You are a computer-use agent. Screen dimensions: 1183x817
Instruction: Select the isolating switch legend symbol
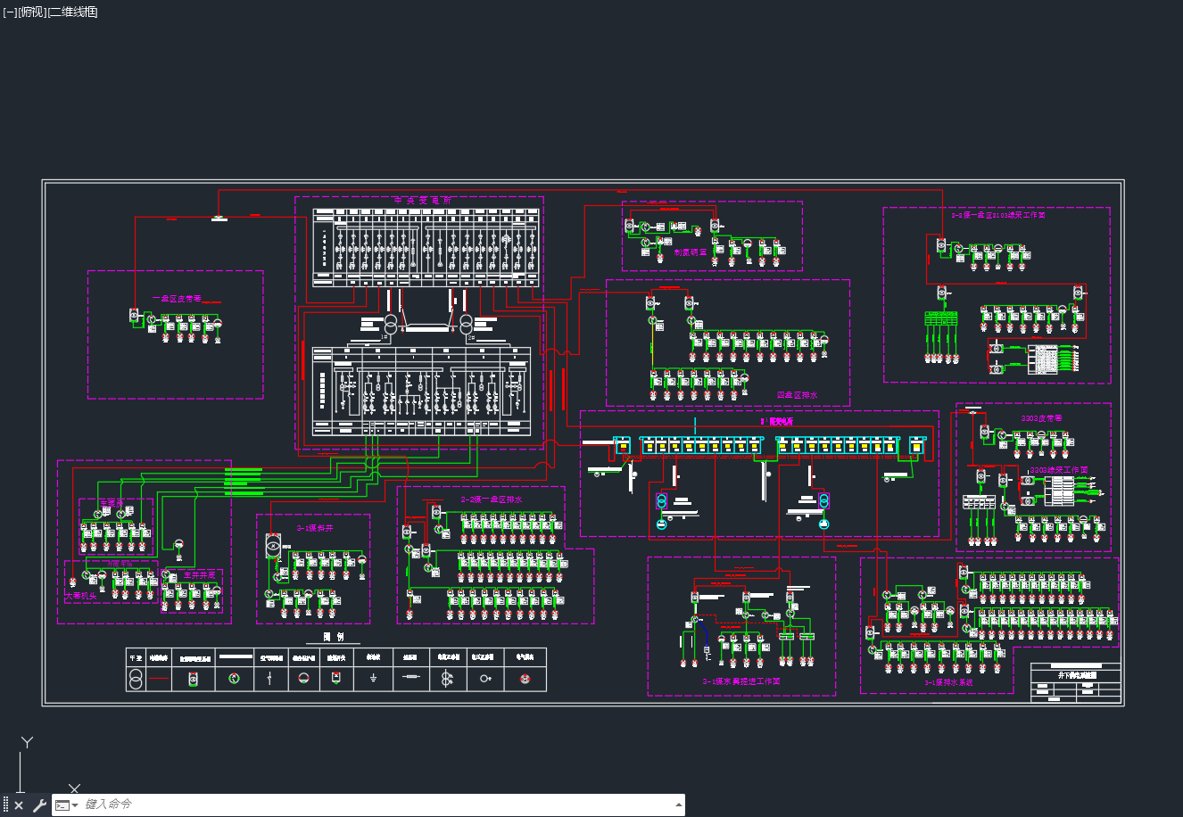tap(336, 678)
